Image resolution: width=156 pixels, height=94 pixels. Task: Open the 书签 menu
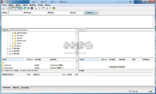click(x=41, y=5)
